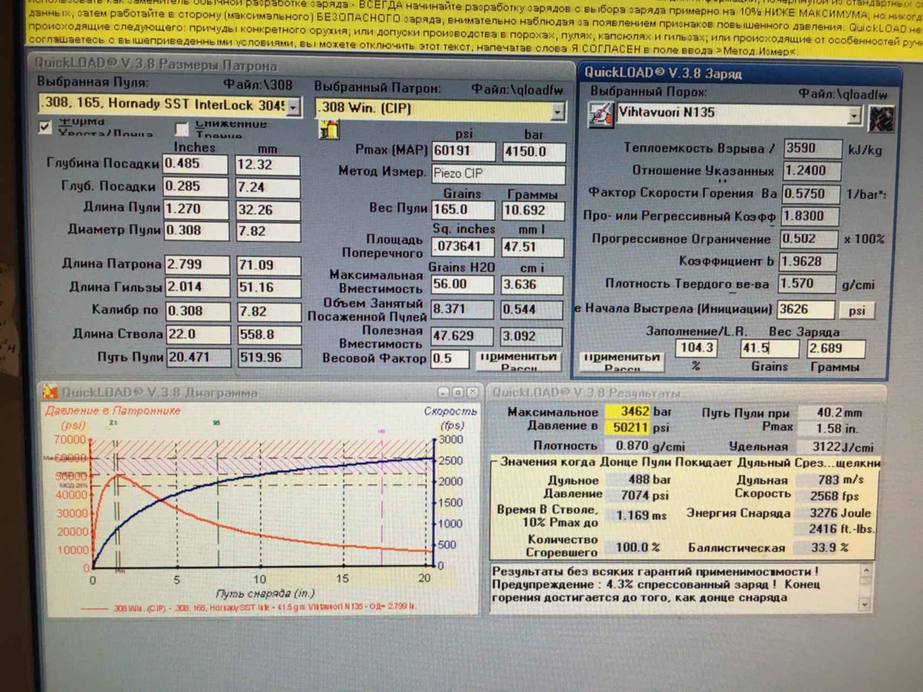Close the Диаграмма window
The width and height of the screenshot is (923, 692).
pos(472,392)
